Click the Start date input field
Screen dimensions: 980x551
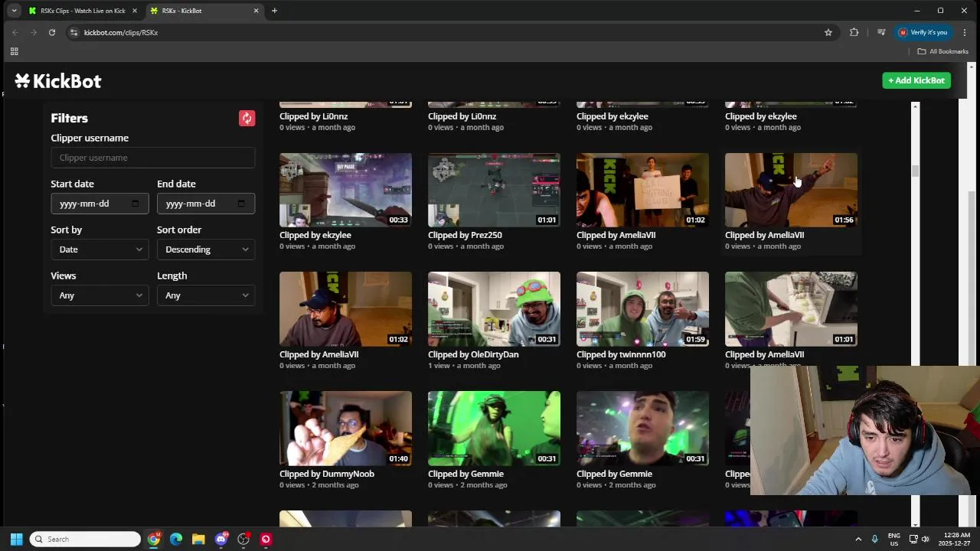tap(100, 204)
